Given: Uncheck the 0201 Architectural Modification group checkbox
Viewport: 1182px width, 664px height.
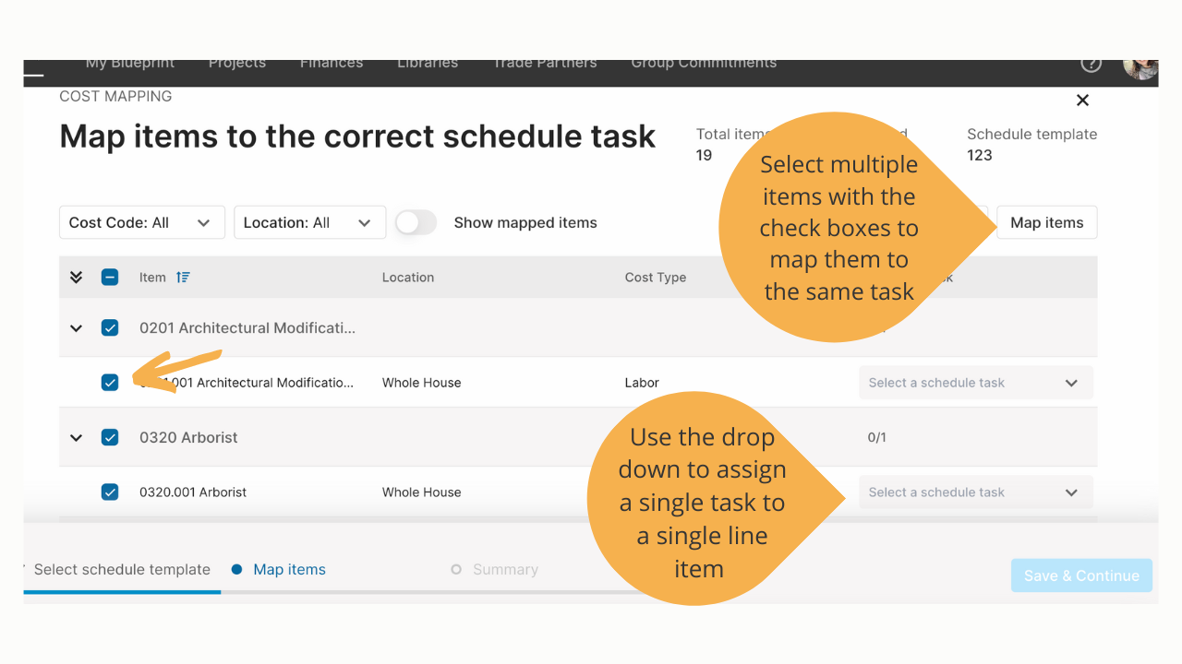Looking at the screenshot, I should point(110,327).
